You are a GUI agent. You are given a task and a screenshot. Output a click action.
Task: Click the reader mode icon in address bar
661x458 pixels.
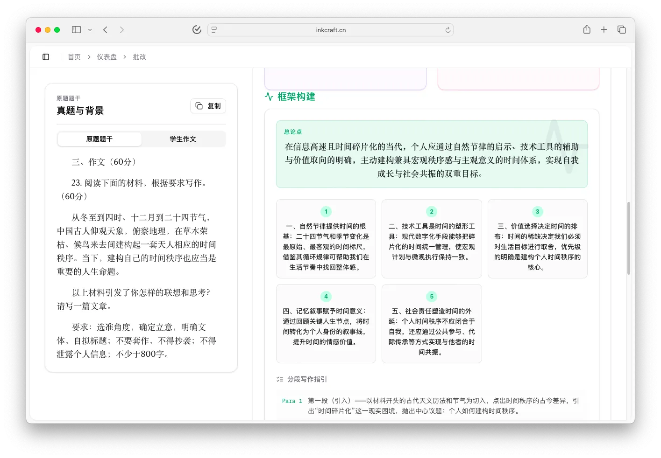point(213,29)
